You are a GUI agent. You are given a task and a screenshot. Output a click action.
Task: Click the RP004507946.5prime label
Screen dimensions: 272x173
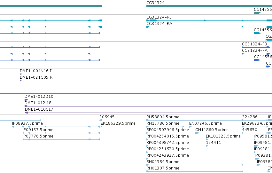[x=167, y=130]
